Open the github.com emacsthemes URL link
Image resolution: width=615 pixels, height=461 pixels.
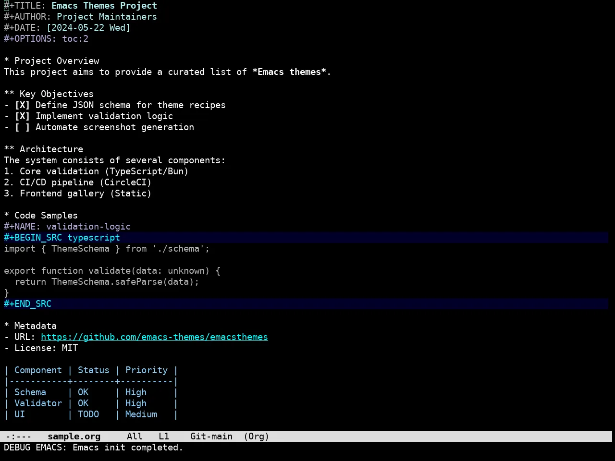[154, 337]
